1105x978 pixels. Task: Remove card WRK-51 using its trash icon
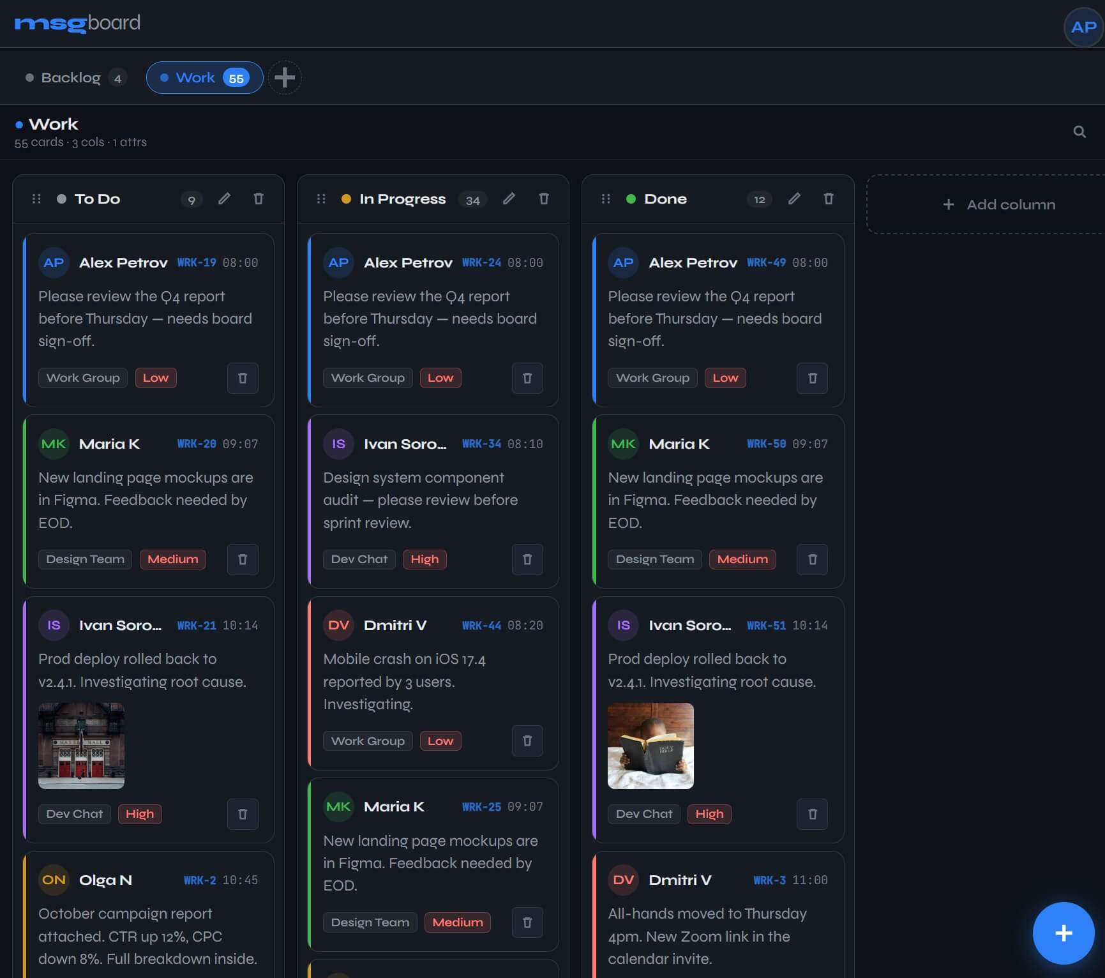pos(812,814)
